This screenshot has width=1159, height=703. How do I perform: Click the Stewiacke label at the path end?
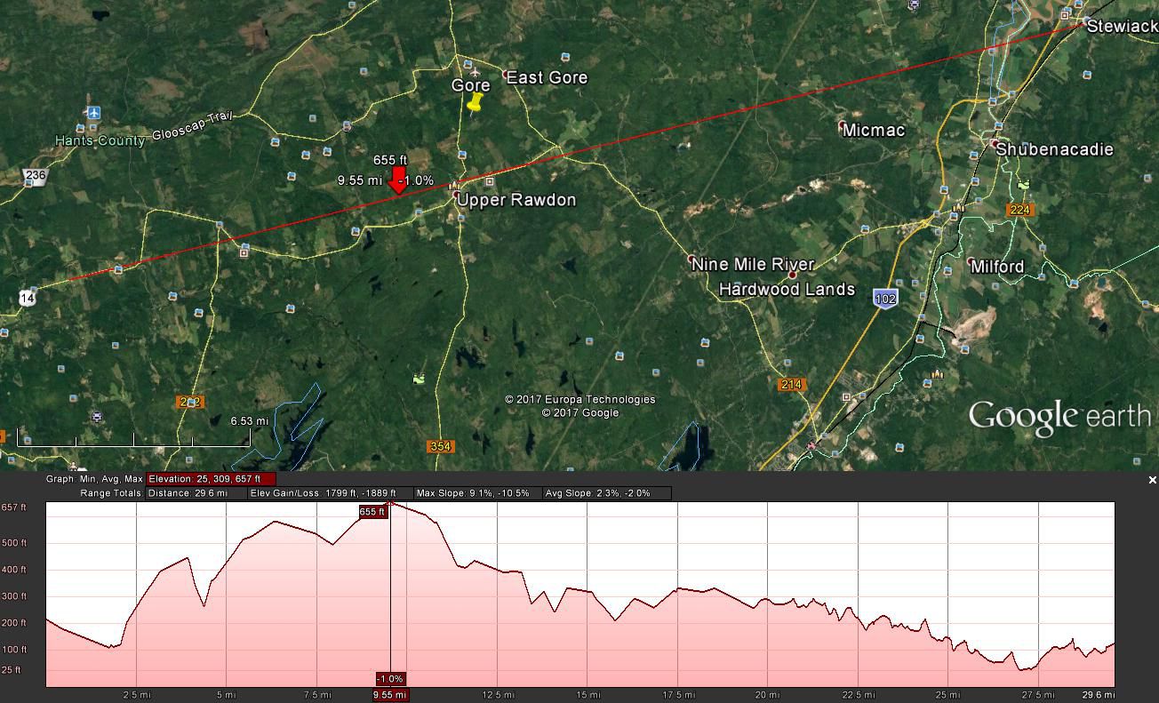(1122, 27)
